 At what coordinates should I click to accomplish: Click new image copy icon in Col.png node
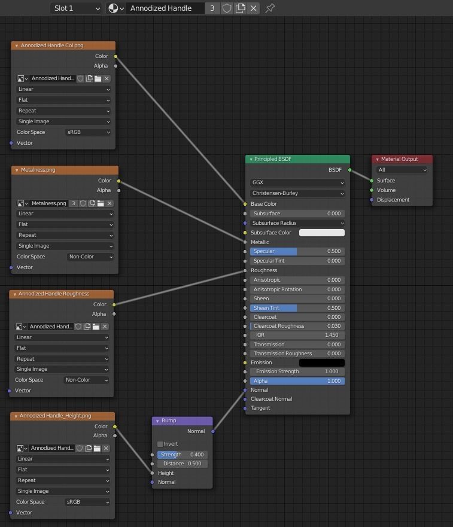click(x=89, y=78)
